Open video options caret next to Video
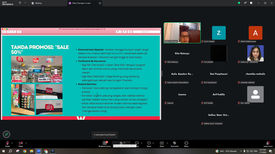Screen dimensions: 275x154 [26, 143]
